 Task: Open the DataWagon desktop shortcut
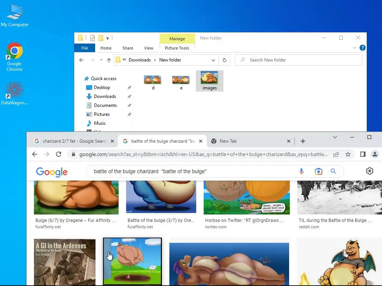pyautogui.click(x=15, y=93)
